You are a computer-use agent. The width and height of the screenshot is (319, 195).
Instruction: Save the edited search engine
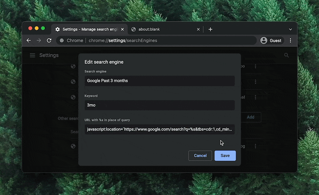(x=225, y=156)
